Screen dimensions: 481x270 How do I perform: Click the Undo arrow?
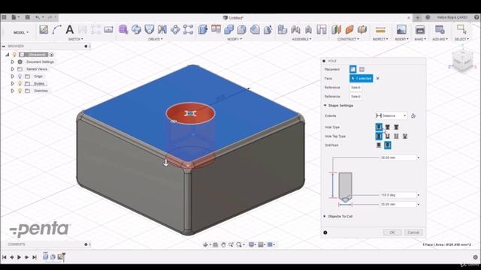38,17
